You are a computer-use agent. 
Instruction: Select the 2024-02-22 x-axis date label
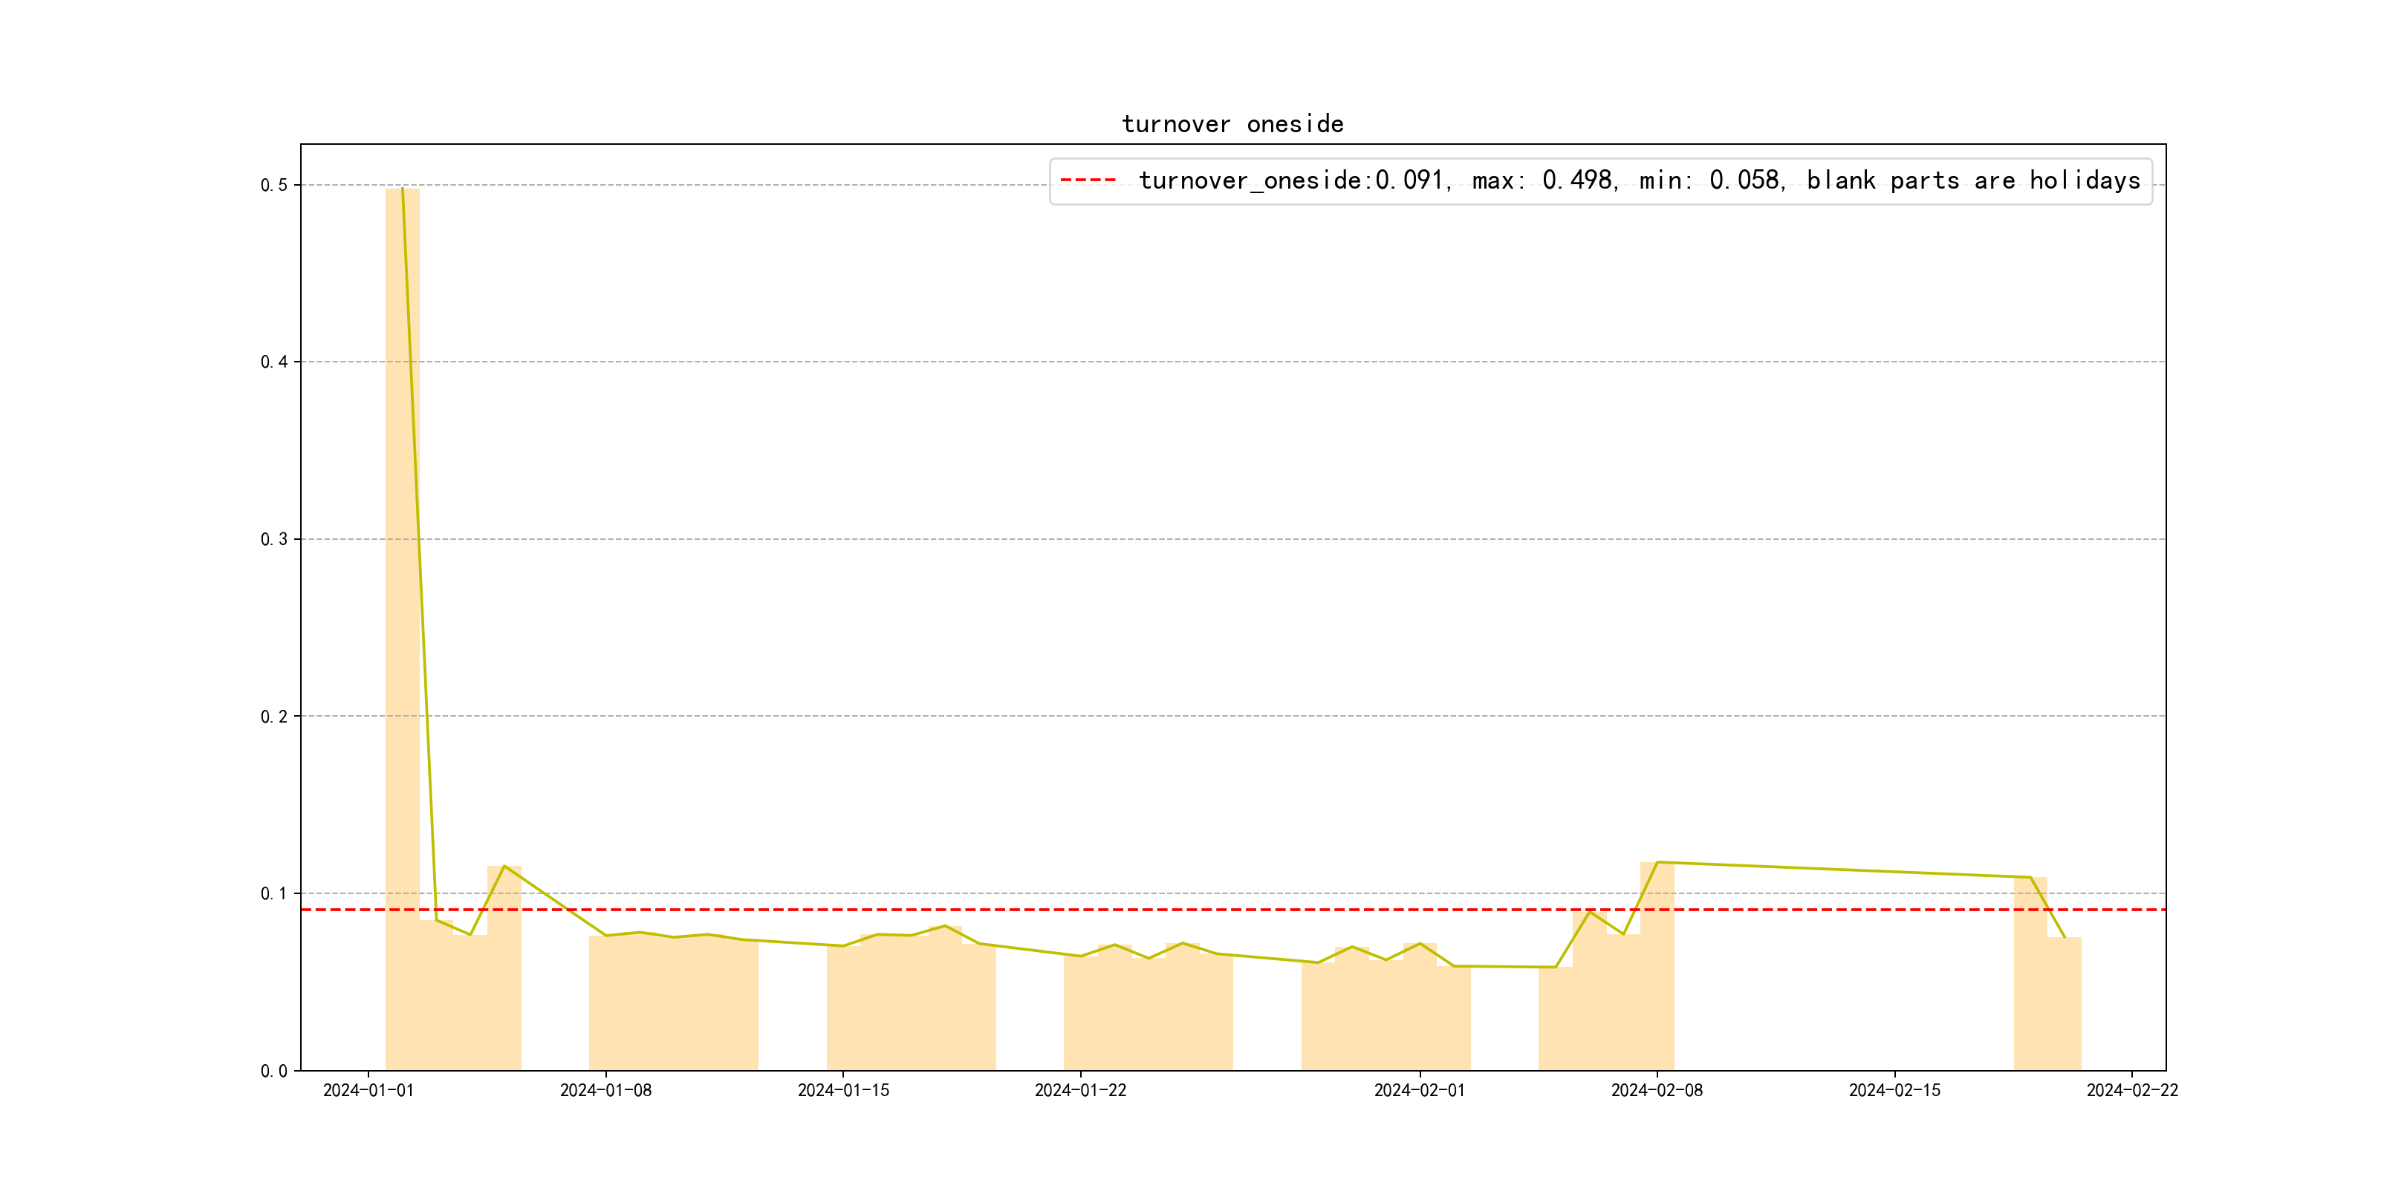[x=2131, y=1091]
